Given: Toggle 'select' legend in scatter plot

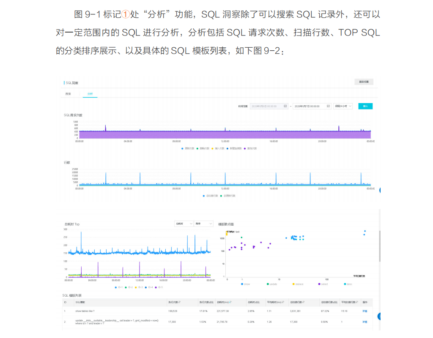Looking at the screenshot, I should click(x=323, y=284).
